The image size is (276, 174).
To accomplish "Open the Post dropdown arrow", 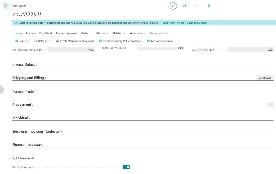I will [x=29, y=41].
